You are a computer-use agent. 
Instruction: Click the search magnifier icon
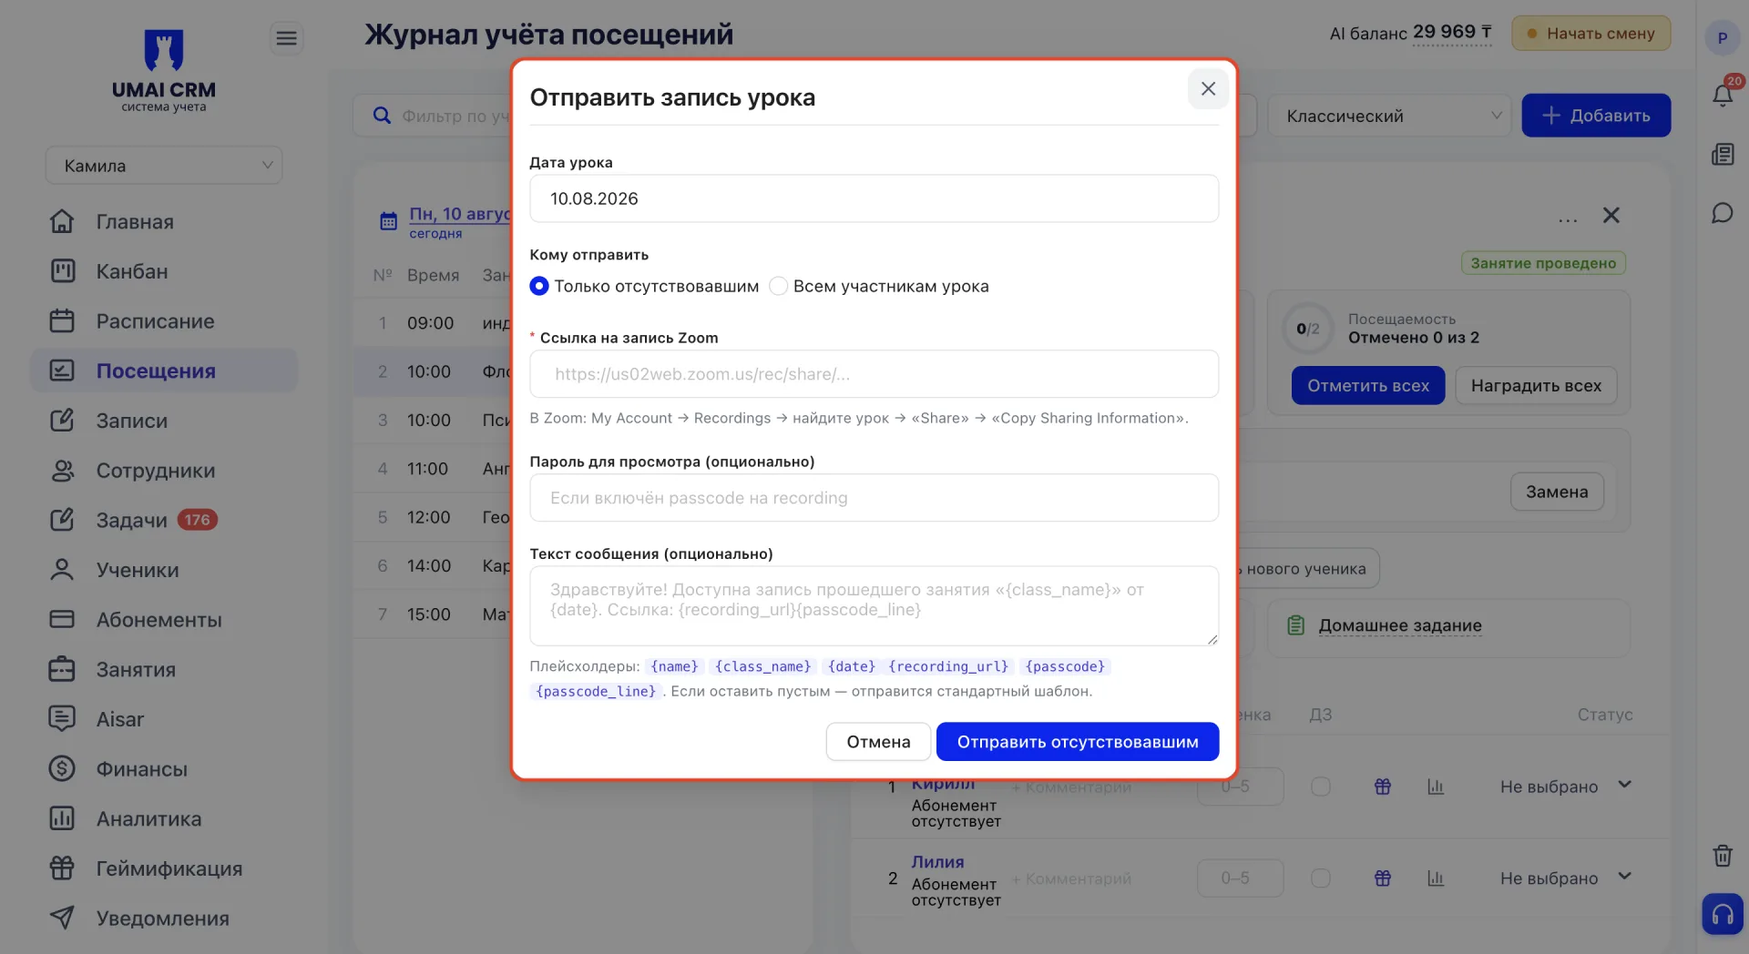tap(383, 116)
